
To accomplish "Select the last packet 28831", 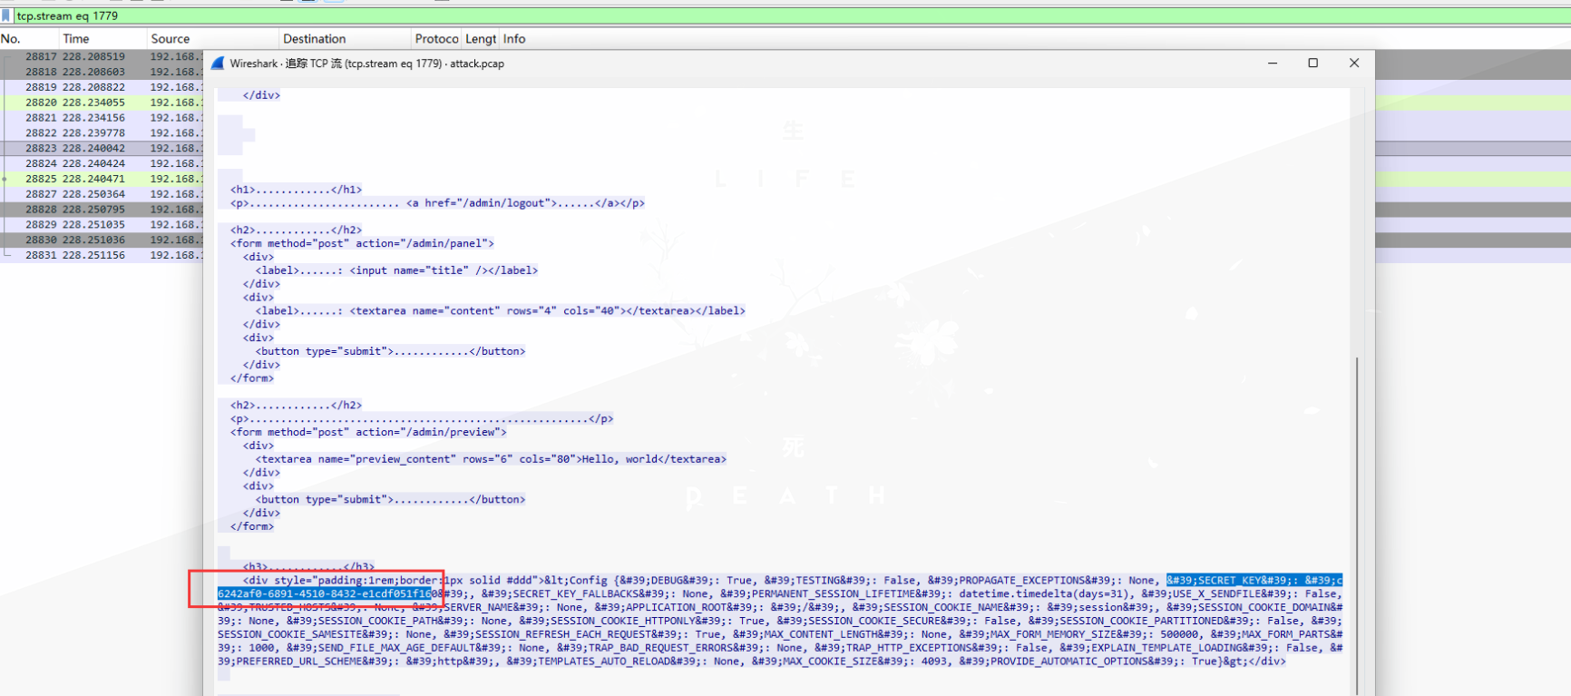I will click(91, 255).
